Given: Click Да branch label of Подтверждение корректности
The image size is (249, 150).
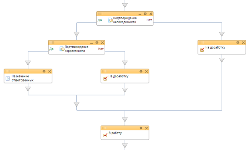Looking at the screenshot, I should point(51,49).
